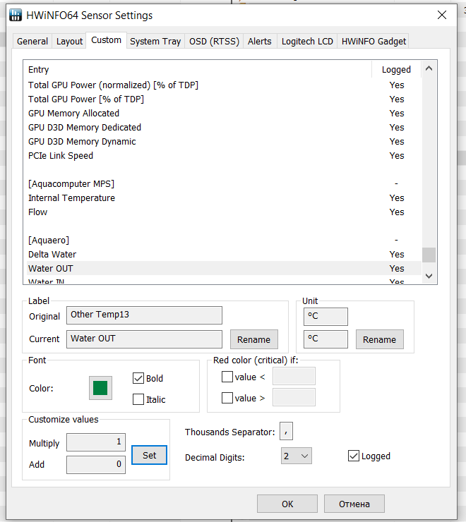The width and height of the screenshot is (466, 522).
Task: Click the Отмена cancel button
Action: 354,504
